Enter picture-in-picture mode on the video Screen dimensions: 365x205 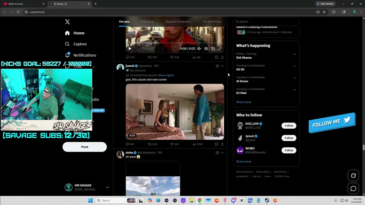pyautogui.click(x=213, y=49)
